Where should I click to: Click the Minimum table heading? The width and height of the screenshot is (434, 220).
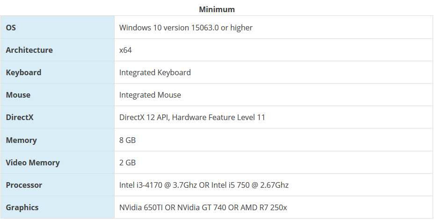coord(217,9)
